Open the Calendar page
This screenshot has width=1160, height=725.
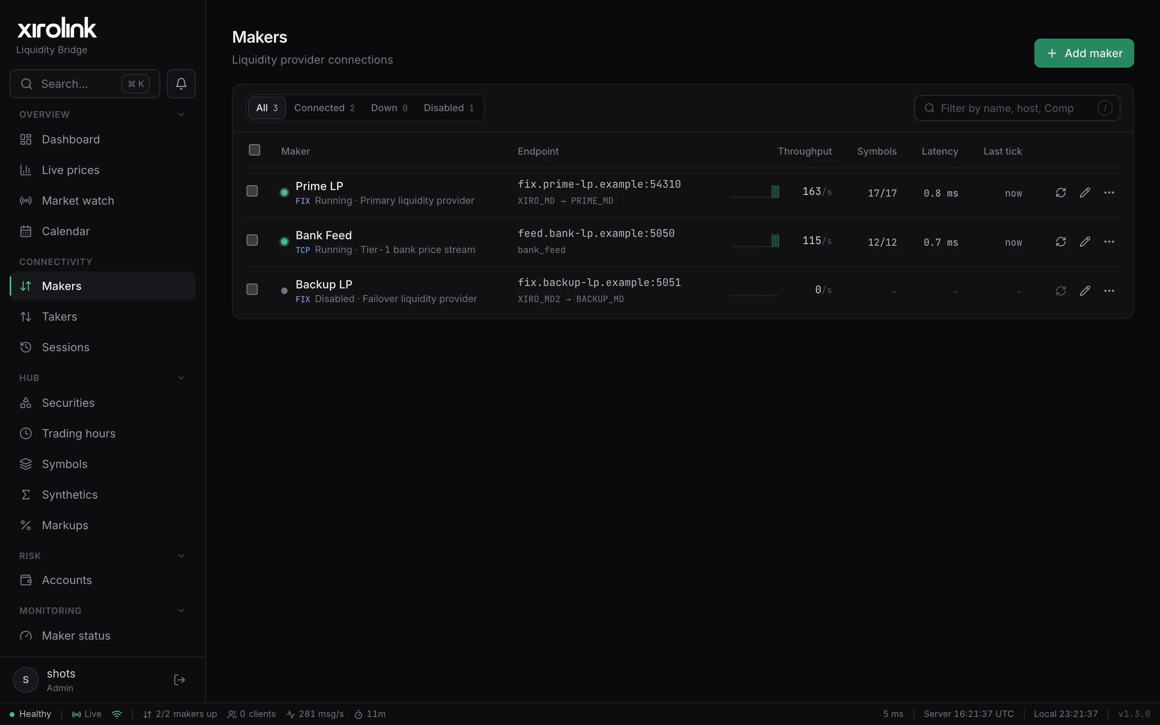point(103,231)
